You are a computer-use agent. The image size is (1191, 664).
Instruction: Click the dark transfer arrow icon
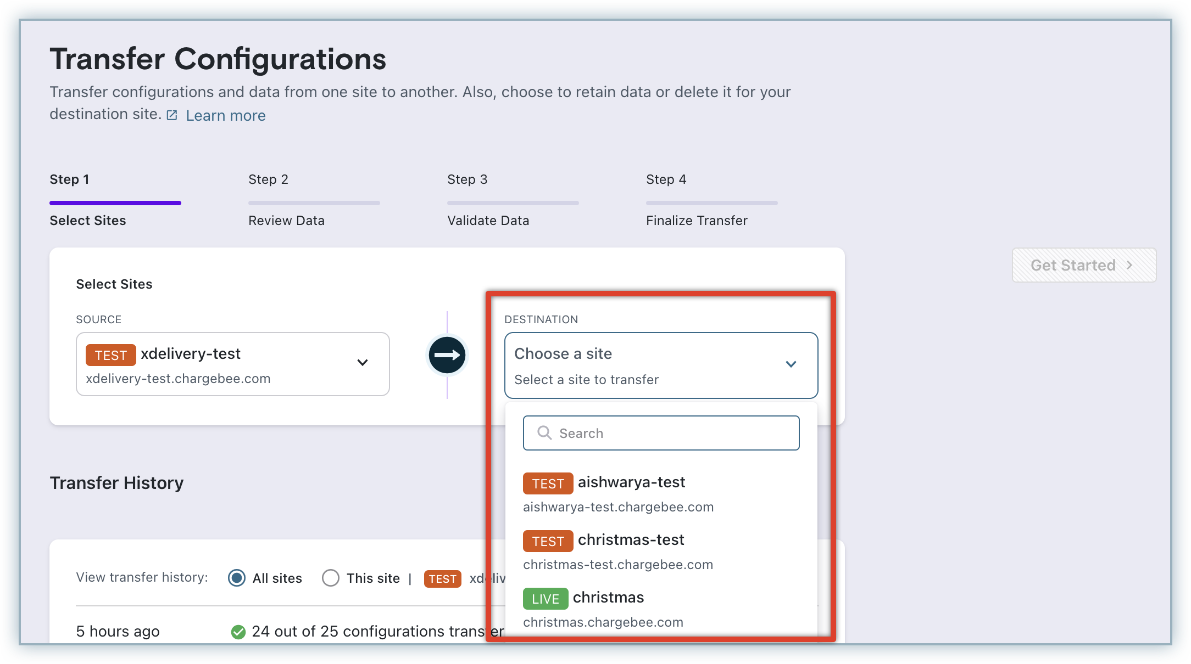[x=447, y=356]
